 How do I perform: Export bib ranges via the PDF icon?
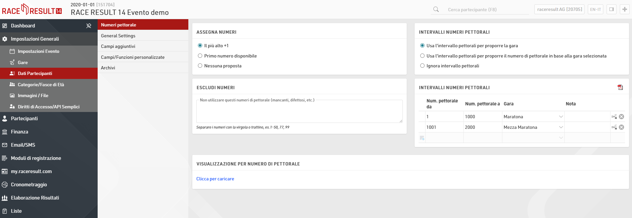point(620,87)
